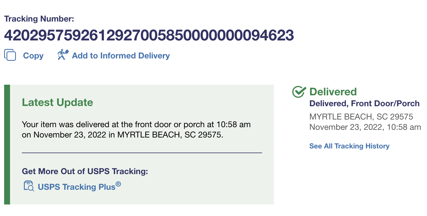The width and height of the screenshot is (427, 216).
Task: Open Add to Informed Delivery link
Action: (121, 56)
